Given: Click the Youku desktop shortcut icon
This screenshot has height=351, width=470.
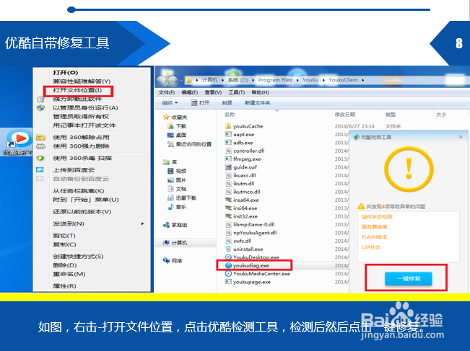Looking at the screenshot, I should point(19,140).
